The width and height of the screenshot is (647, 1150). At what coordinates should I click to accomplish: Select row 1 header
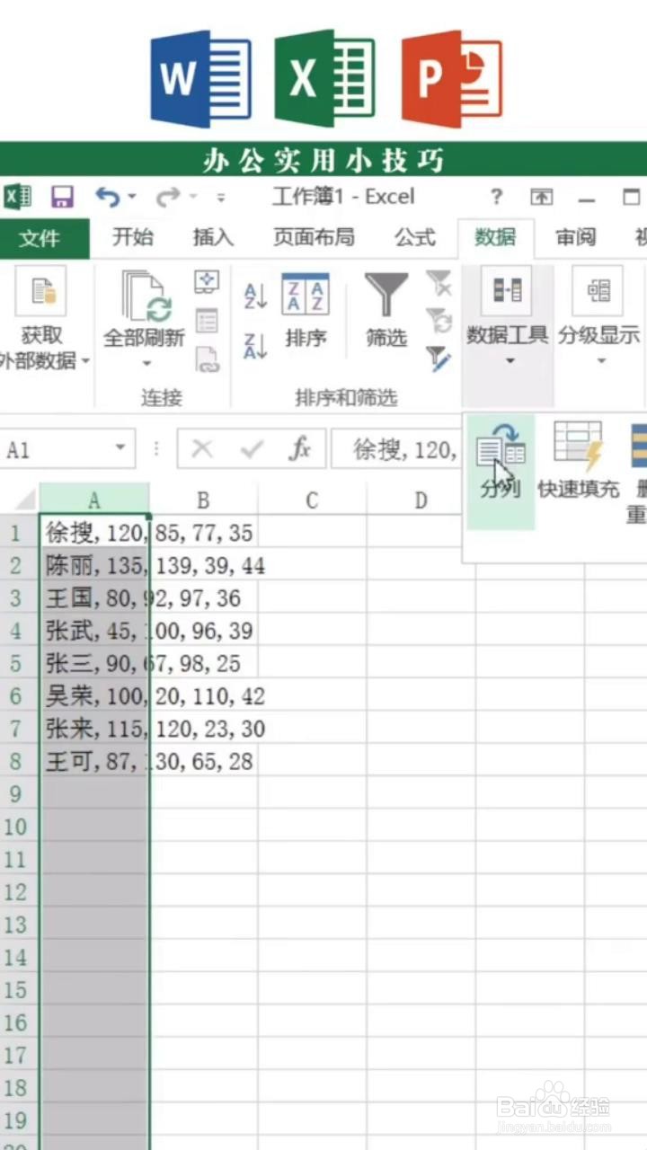tap(15, 533)
